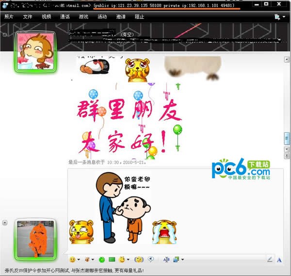Expand the dropdown arrow beside the show-menu icon

(284, 16)
